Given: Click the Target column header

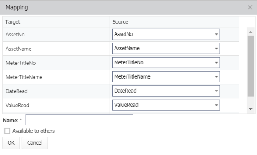Looking at the screenshot, I should click(x=56, y=22).
